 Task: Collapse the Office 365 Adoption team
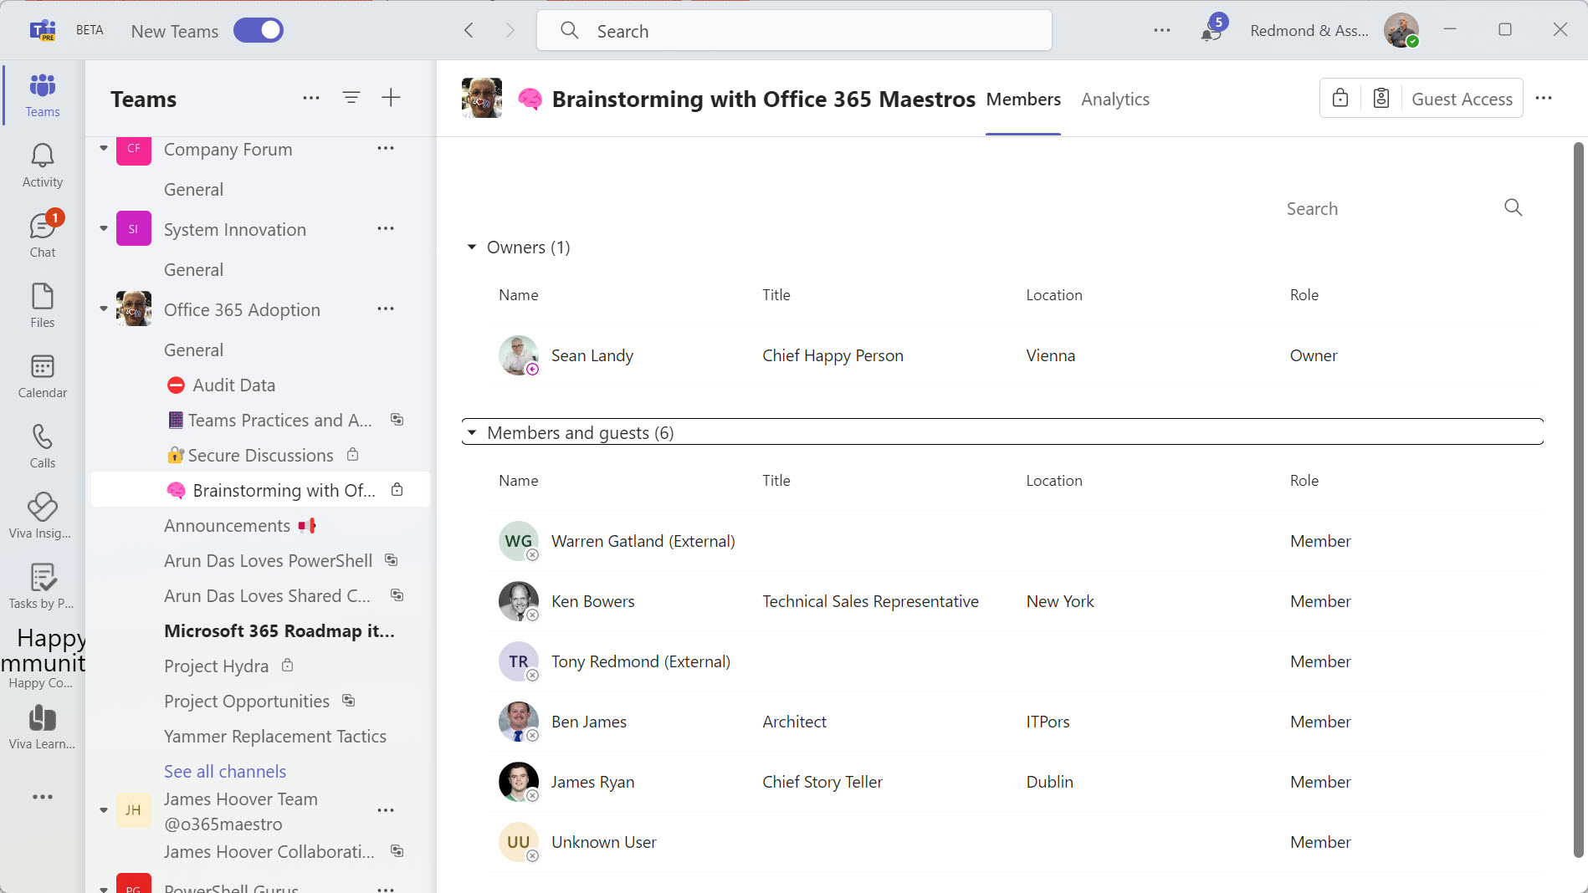104,309
